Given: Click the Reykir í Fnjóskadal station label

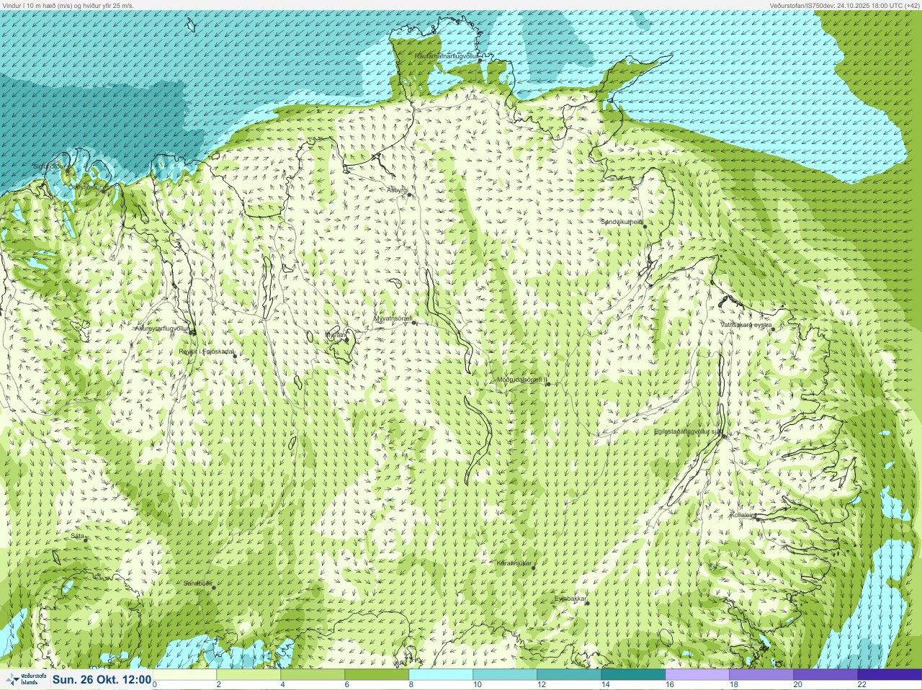Looking at the screenshot, I should pos(207,351).
